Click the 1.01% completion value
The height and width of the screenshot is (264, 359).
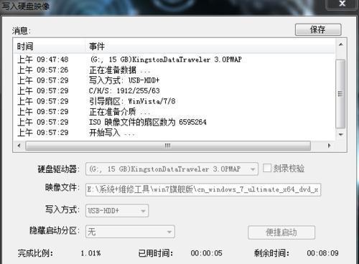click(x=90, y=253)
